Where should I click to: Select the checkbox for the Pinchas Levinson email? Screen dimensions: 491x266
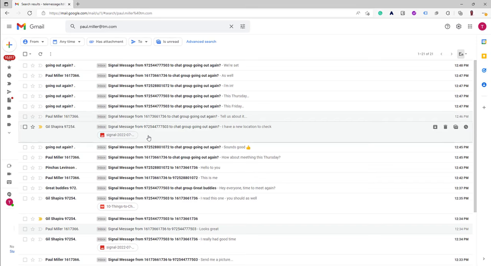click(25, 168)
